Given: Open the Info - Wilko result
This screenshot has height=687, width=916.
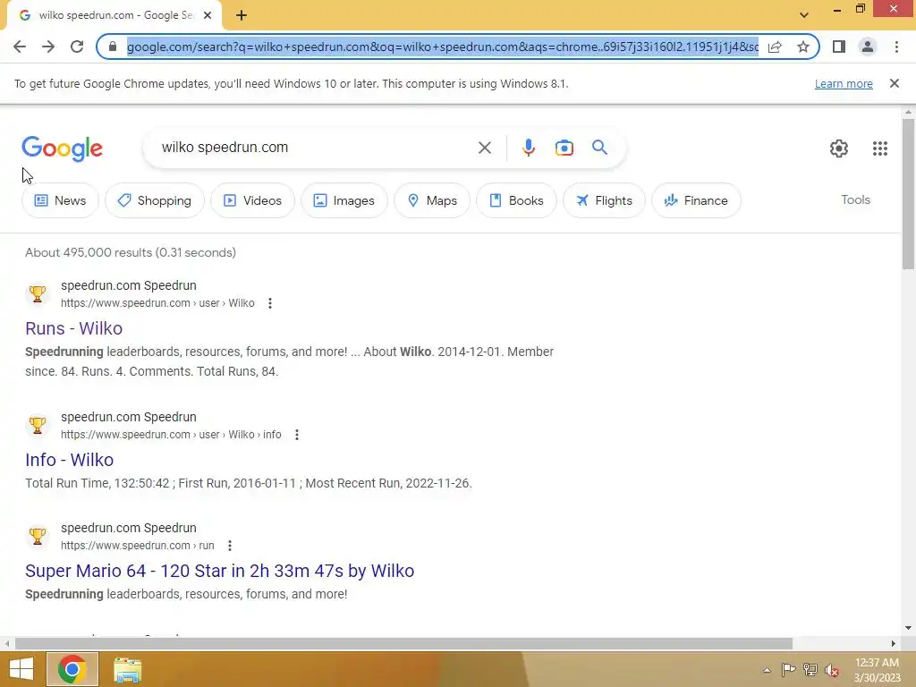Looking at the screenshot, I should pos(69,460).
